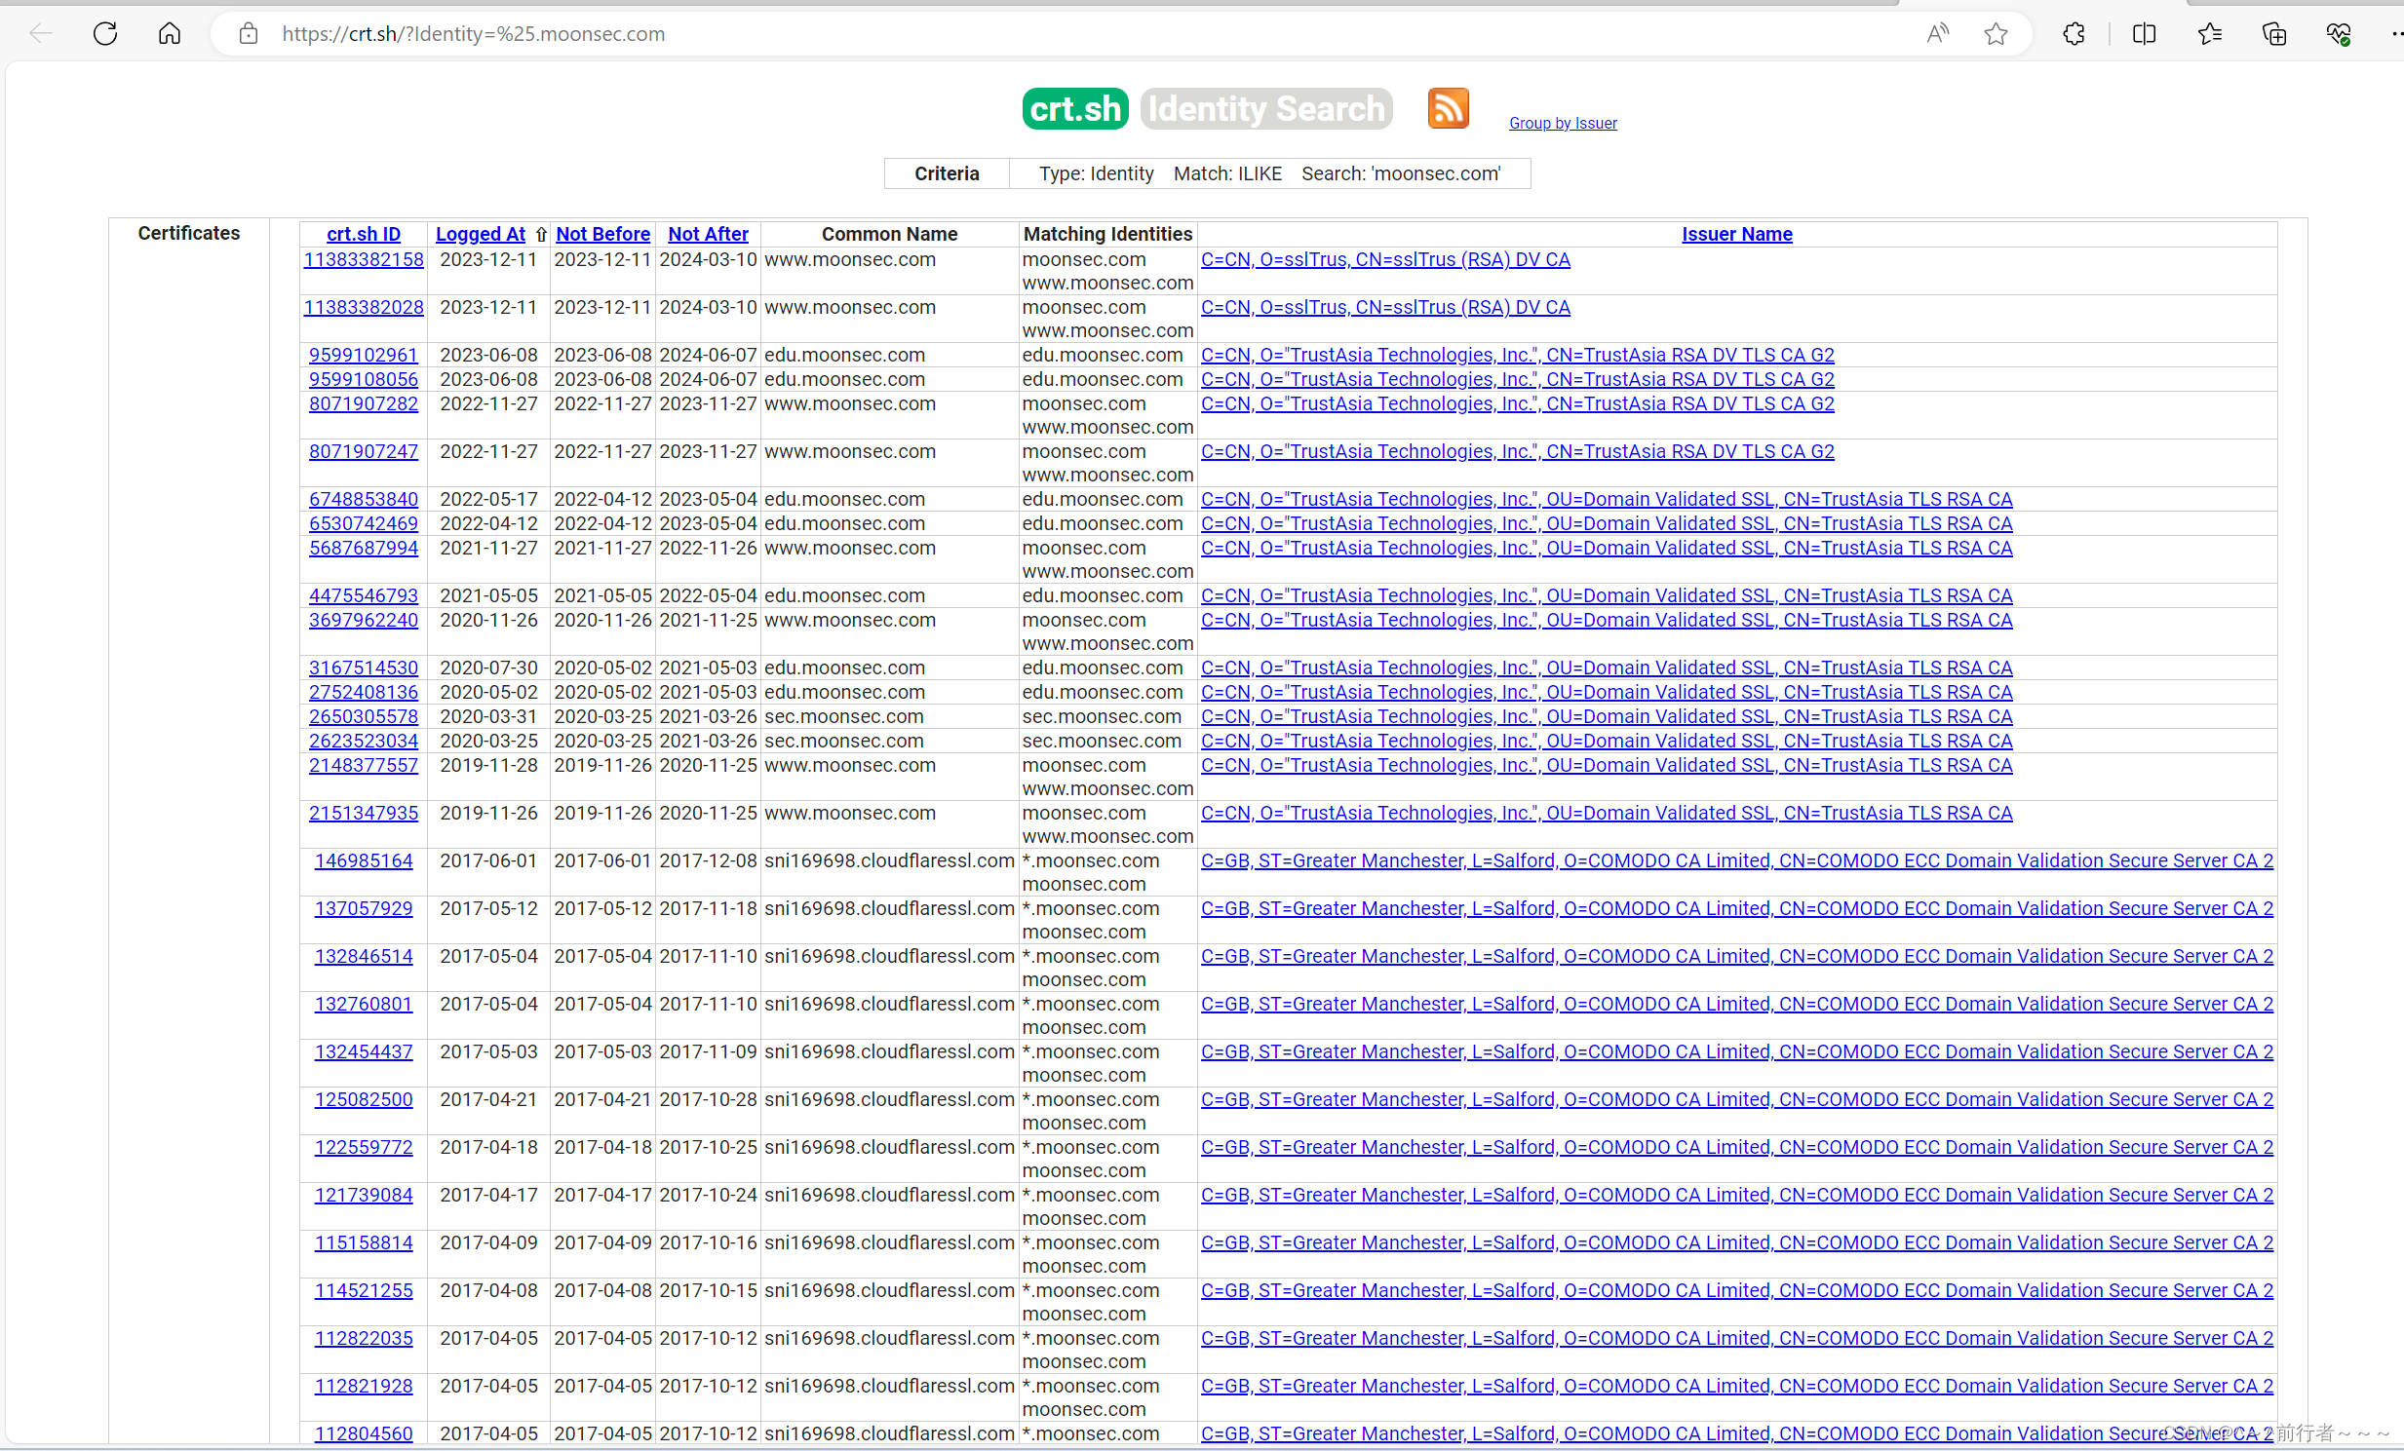The image size is (2404, 1451).
Task: Open certificate ID 132760801
Action: [x=364, y=1005]
